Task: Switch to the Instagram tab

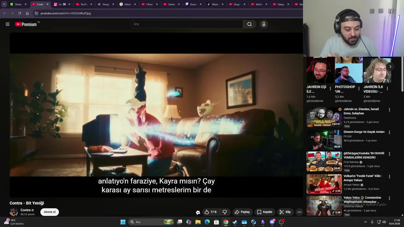Action: tap(60, 4)
